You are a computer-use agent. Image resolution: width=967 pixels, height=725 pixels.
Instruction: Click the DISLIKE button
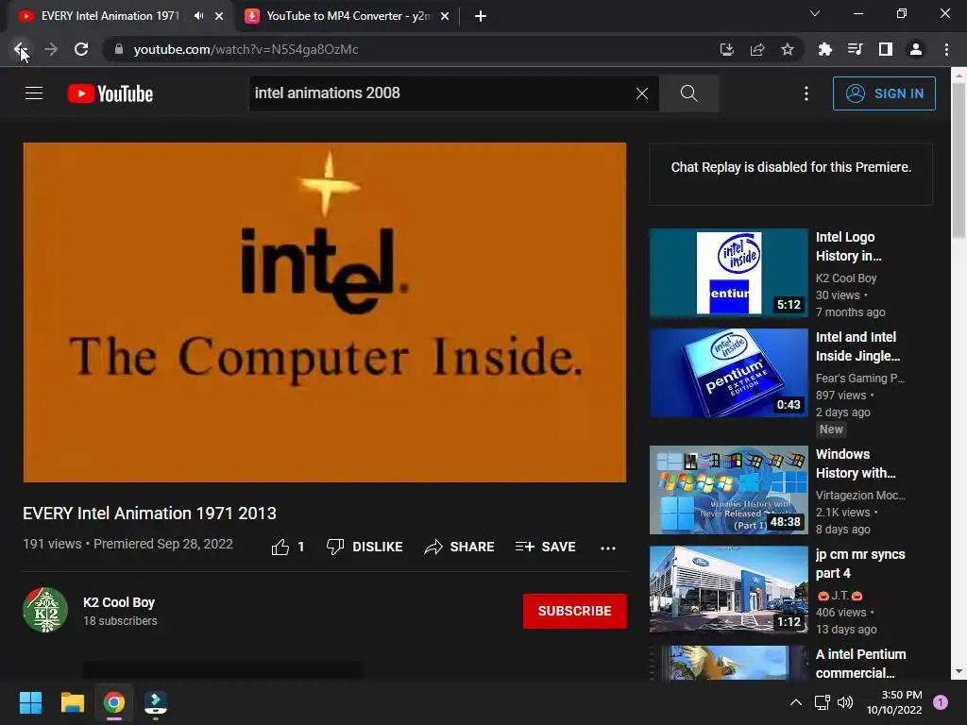[x=365, y=547]
